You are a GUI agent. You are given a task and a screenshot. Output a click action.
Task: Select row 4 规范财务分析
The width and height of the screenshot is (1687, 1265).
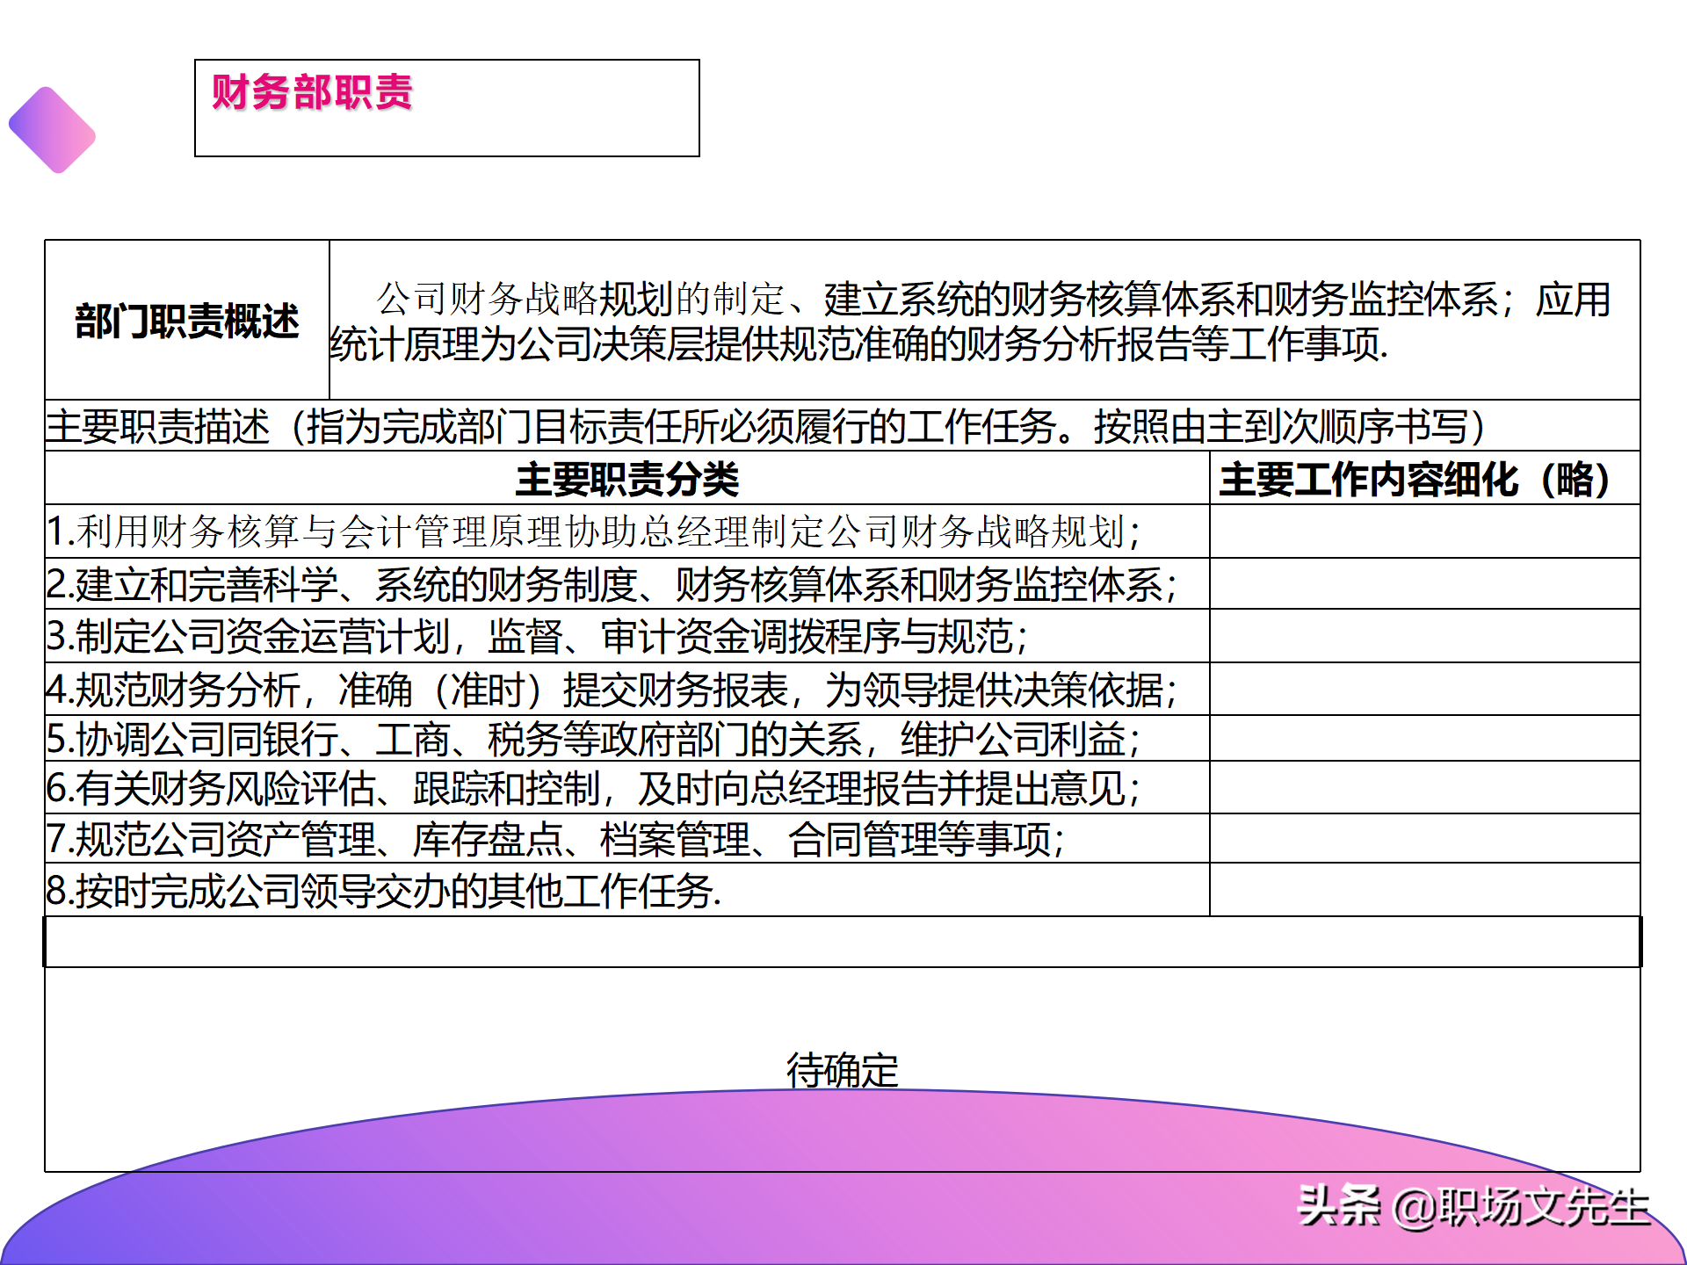pyautogui.click(x=627, y=690)
